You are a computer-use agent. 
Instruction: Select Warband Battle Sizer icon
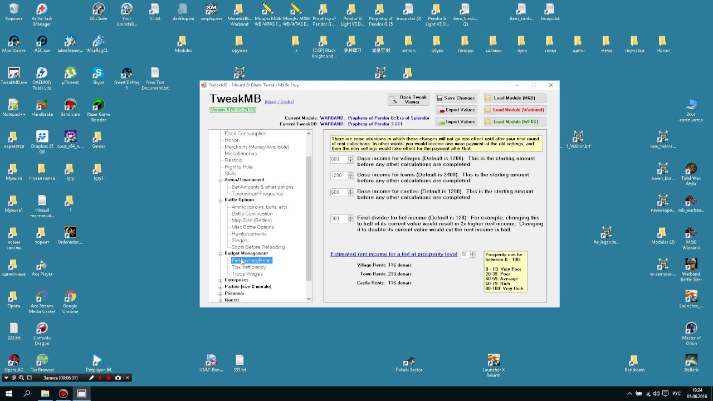[691, 270]
